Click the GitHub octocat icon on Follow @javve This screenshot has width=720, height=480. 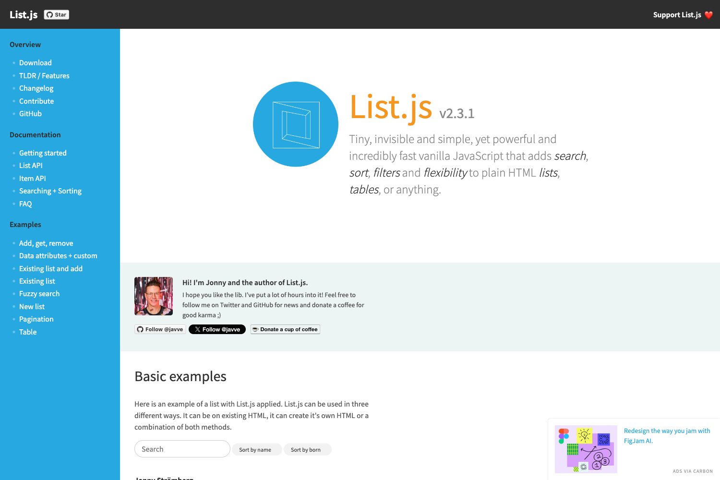click(140, 329)
